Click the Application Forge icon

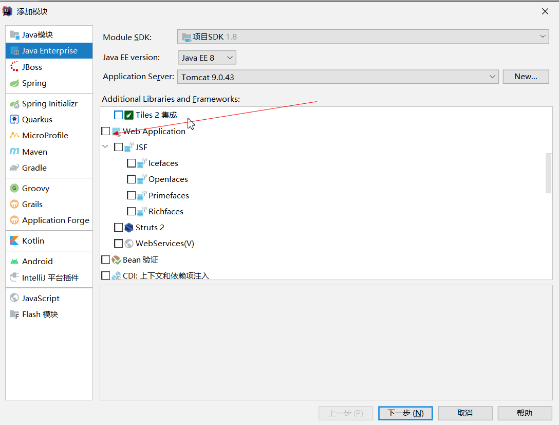(x=14, y=220)
